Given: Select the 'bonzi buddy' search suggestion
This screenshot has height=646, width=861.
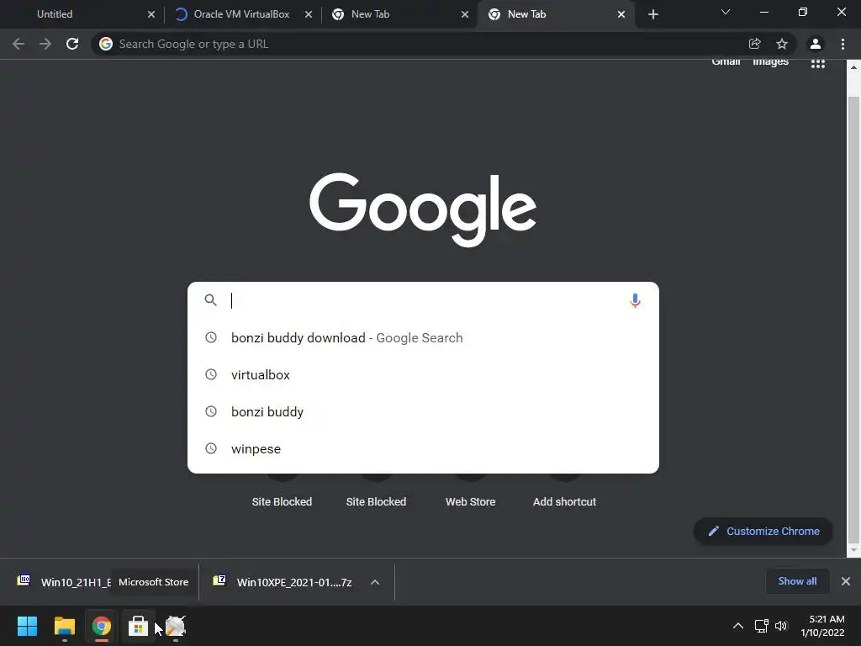Looking at the screenshot, I should pos(423,412).
